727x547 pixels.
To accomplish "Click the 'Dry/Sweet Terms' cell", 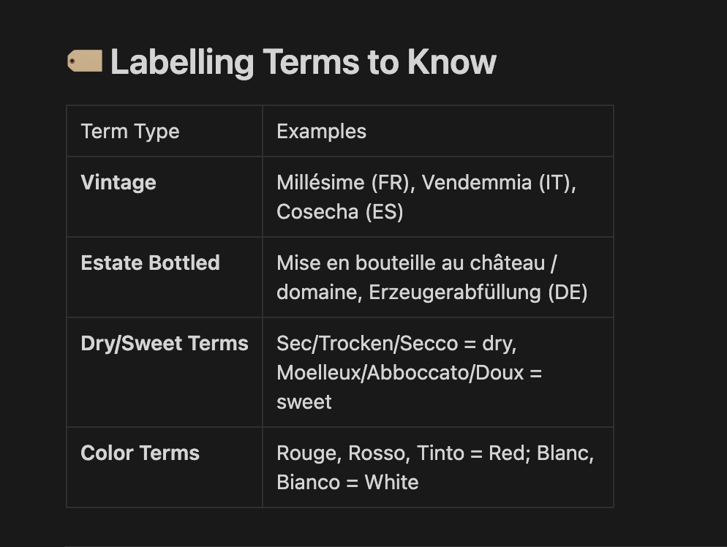I will [165, 372].
